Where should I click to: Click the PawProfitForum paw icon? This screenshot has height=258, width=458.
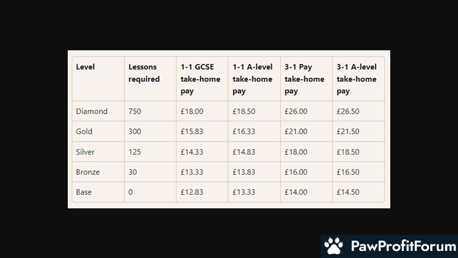[x=334, y=246]
